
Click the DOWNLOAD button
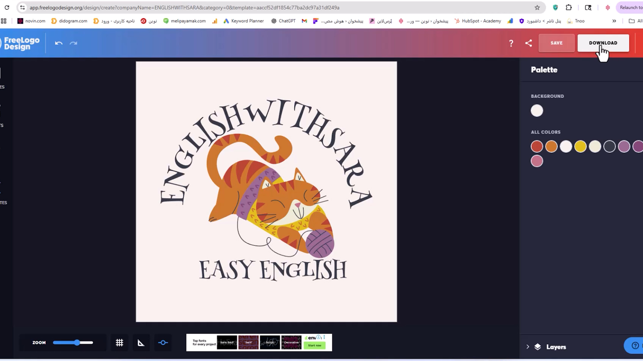[x=603, y=43]
